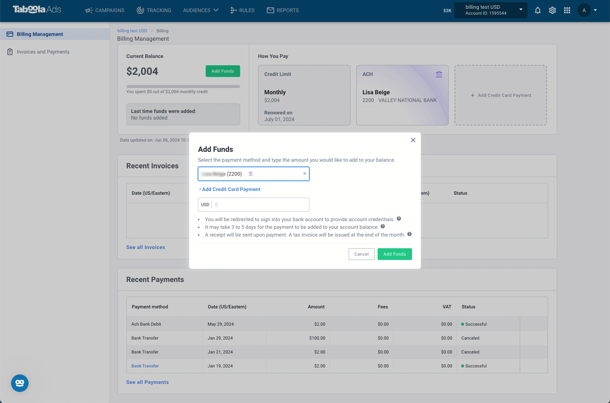Screen dimensions: 610x403
Task: Open the Campaigns menu
Action: click(105, 10)
